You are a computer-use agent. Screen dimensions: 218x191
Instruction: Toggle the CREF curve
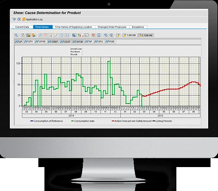click(53, 42)
